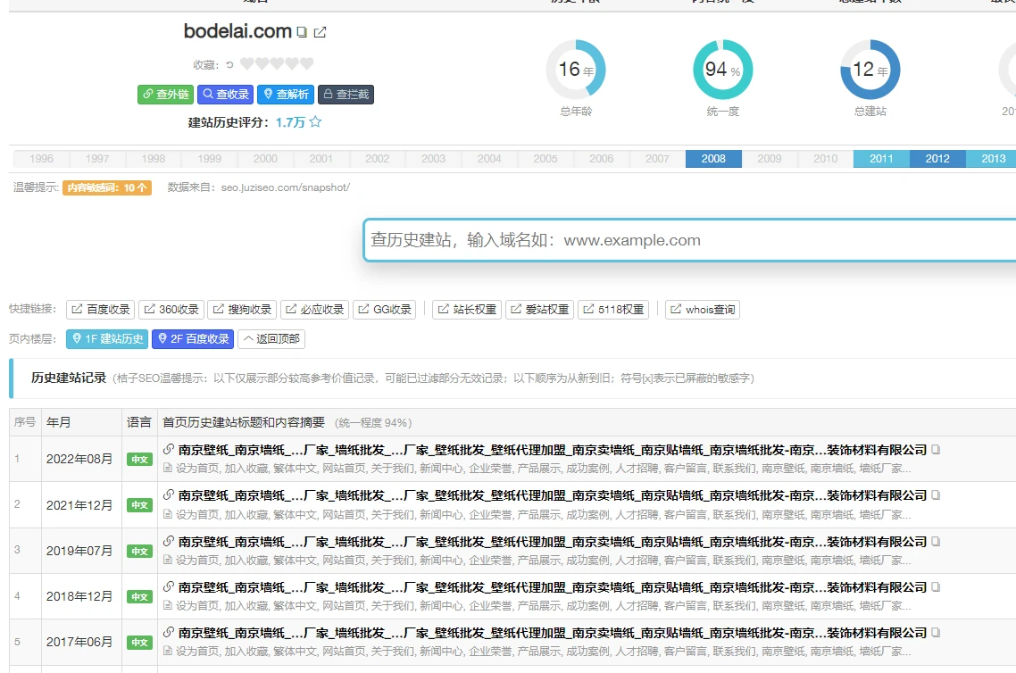Jump to 2F 百度收录 section
1016x673 pixels.
coord(192,339)
